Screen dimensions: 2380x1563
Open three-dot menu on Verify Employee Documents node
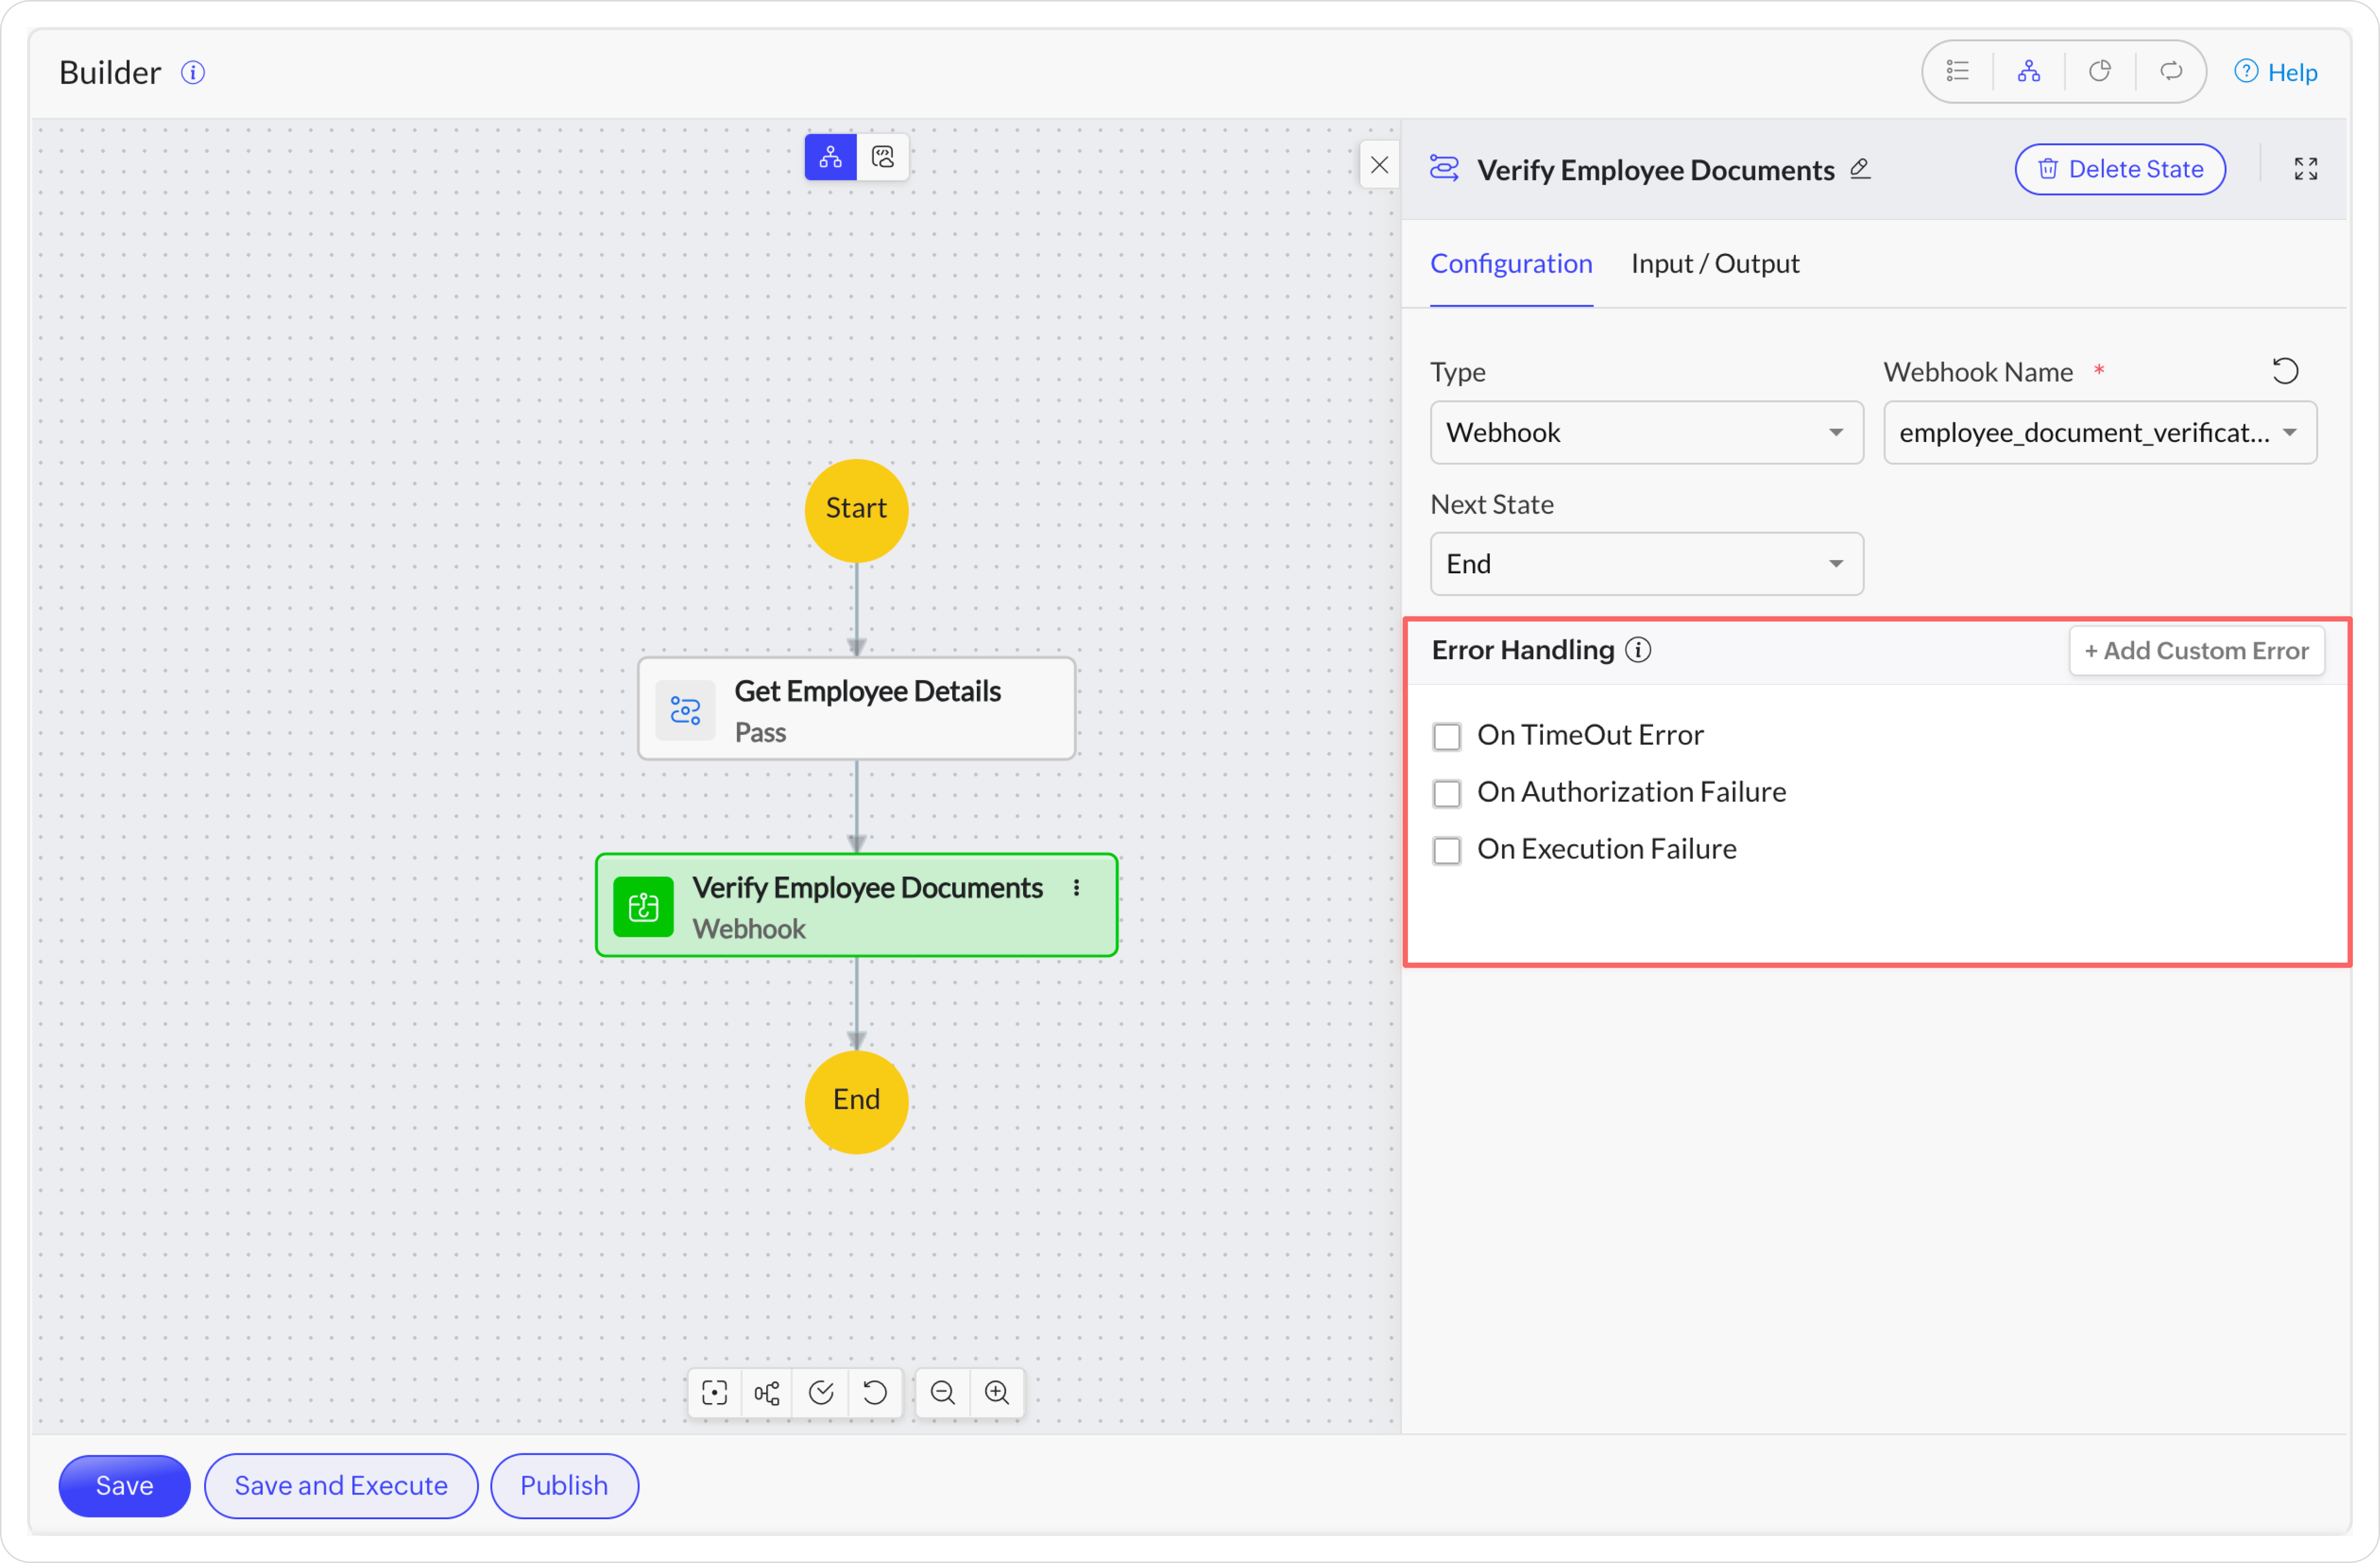1076,888
